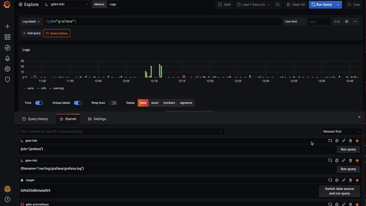
Task: Start Live streaming mode
Action: (x=354, y=5)
